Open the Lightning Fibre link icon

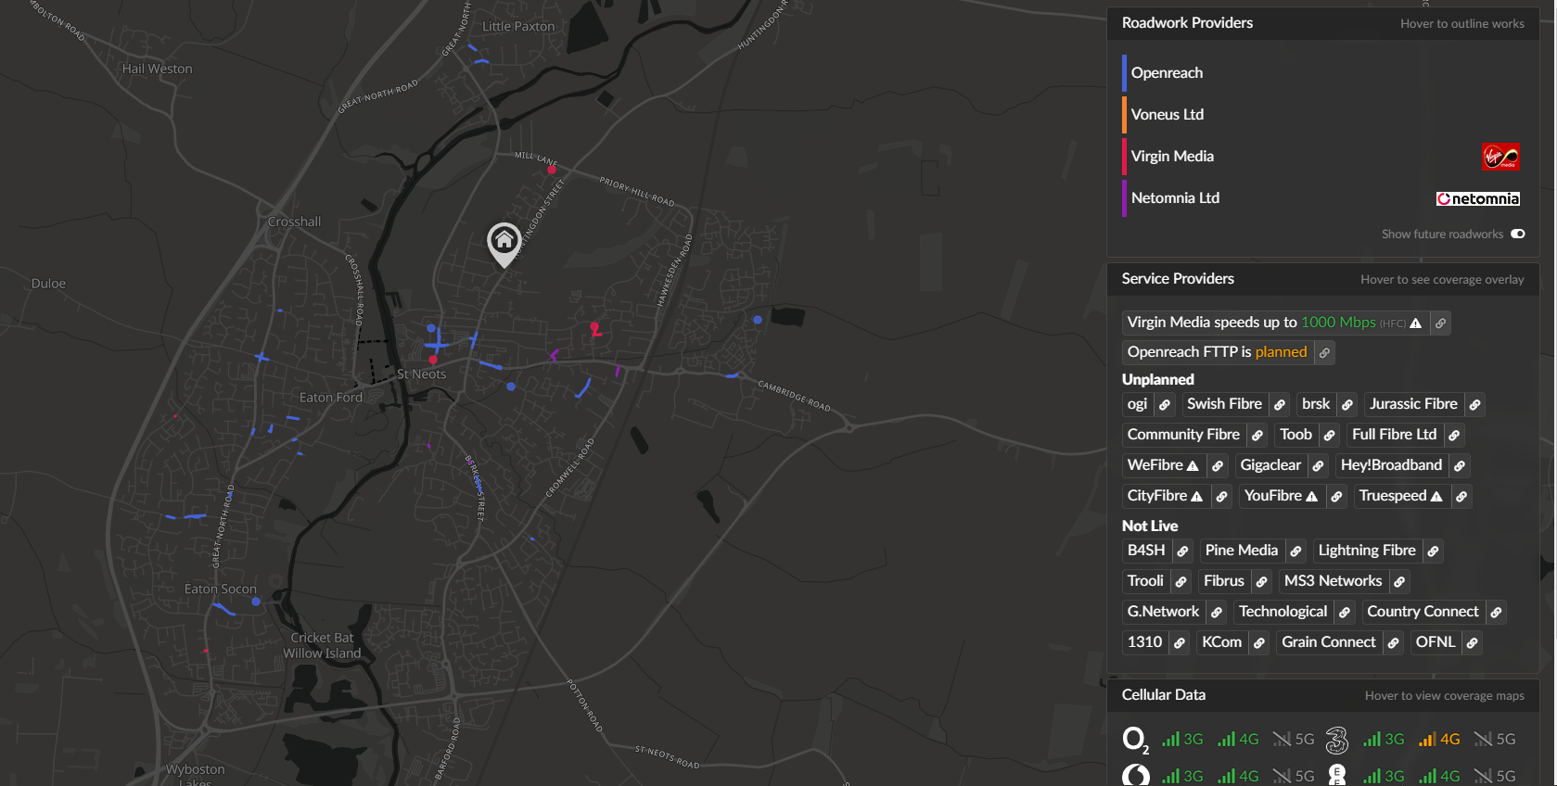coord(1433,551)
